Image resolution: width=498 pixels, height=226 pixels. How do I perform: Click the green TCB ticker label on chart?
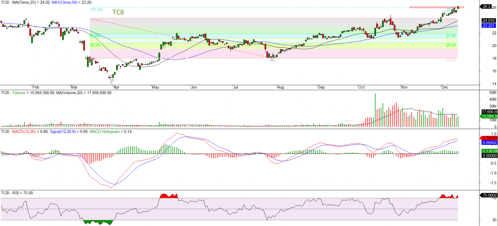(x=118, y=12)
